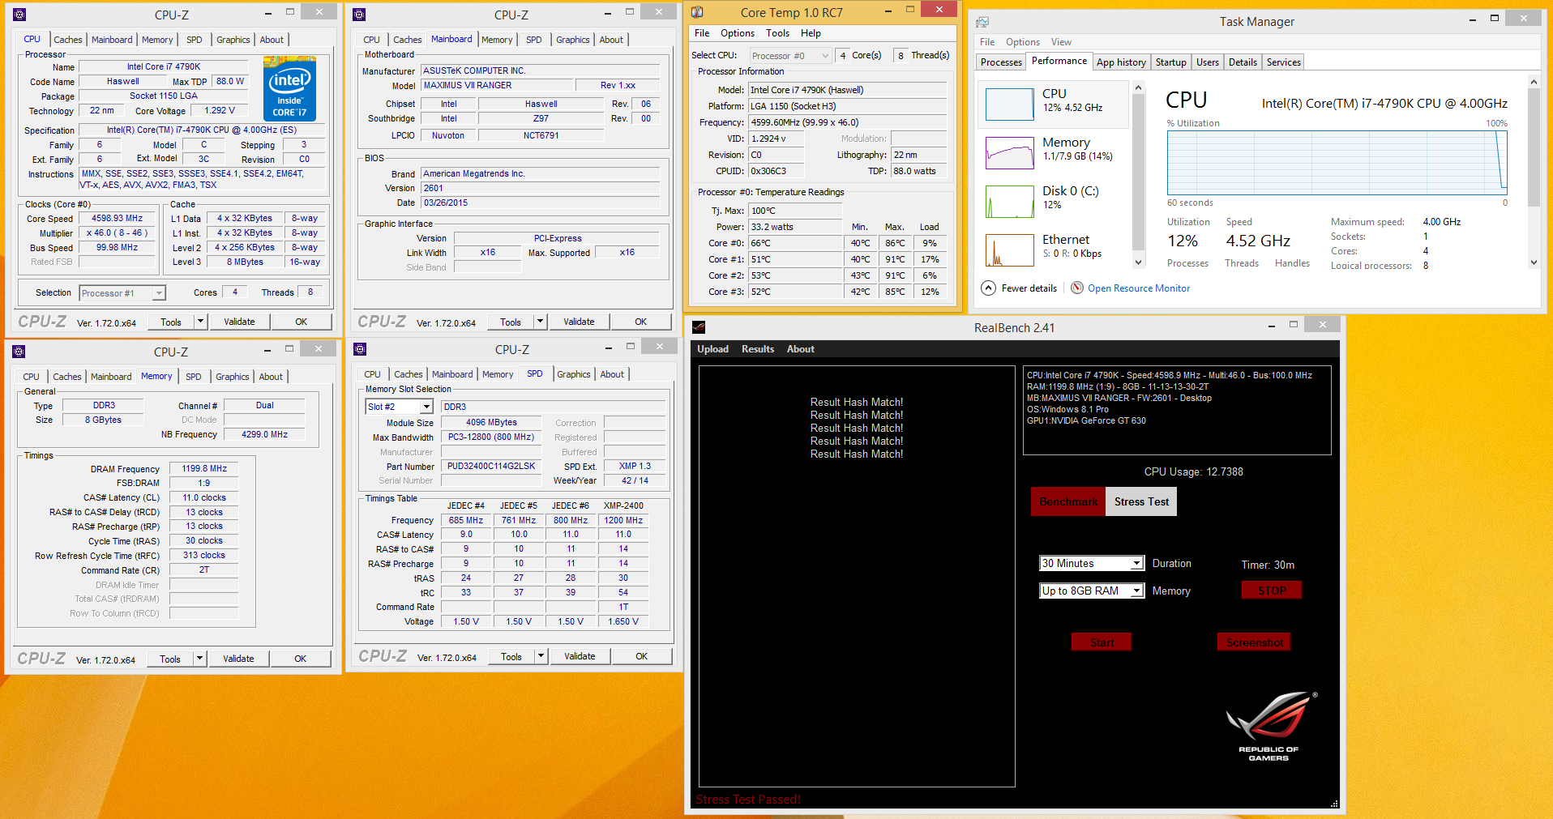Open the Processor #1 selection dropdown in CPU-Z
1553x819 pixels.
159,293
